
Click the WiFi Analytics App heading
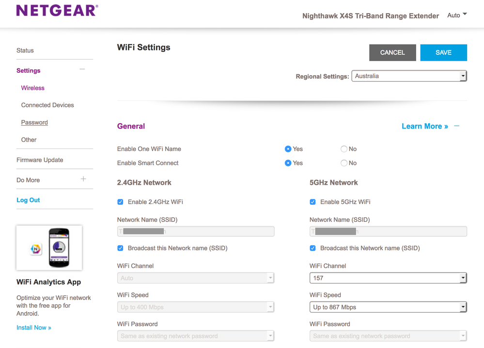(x=49, y=282)
